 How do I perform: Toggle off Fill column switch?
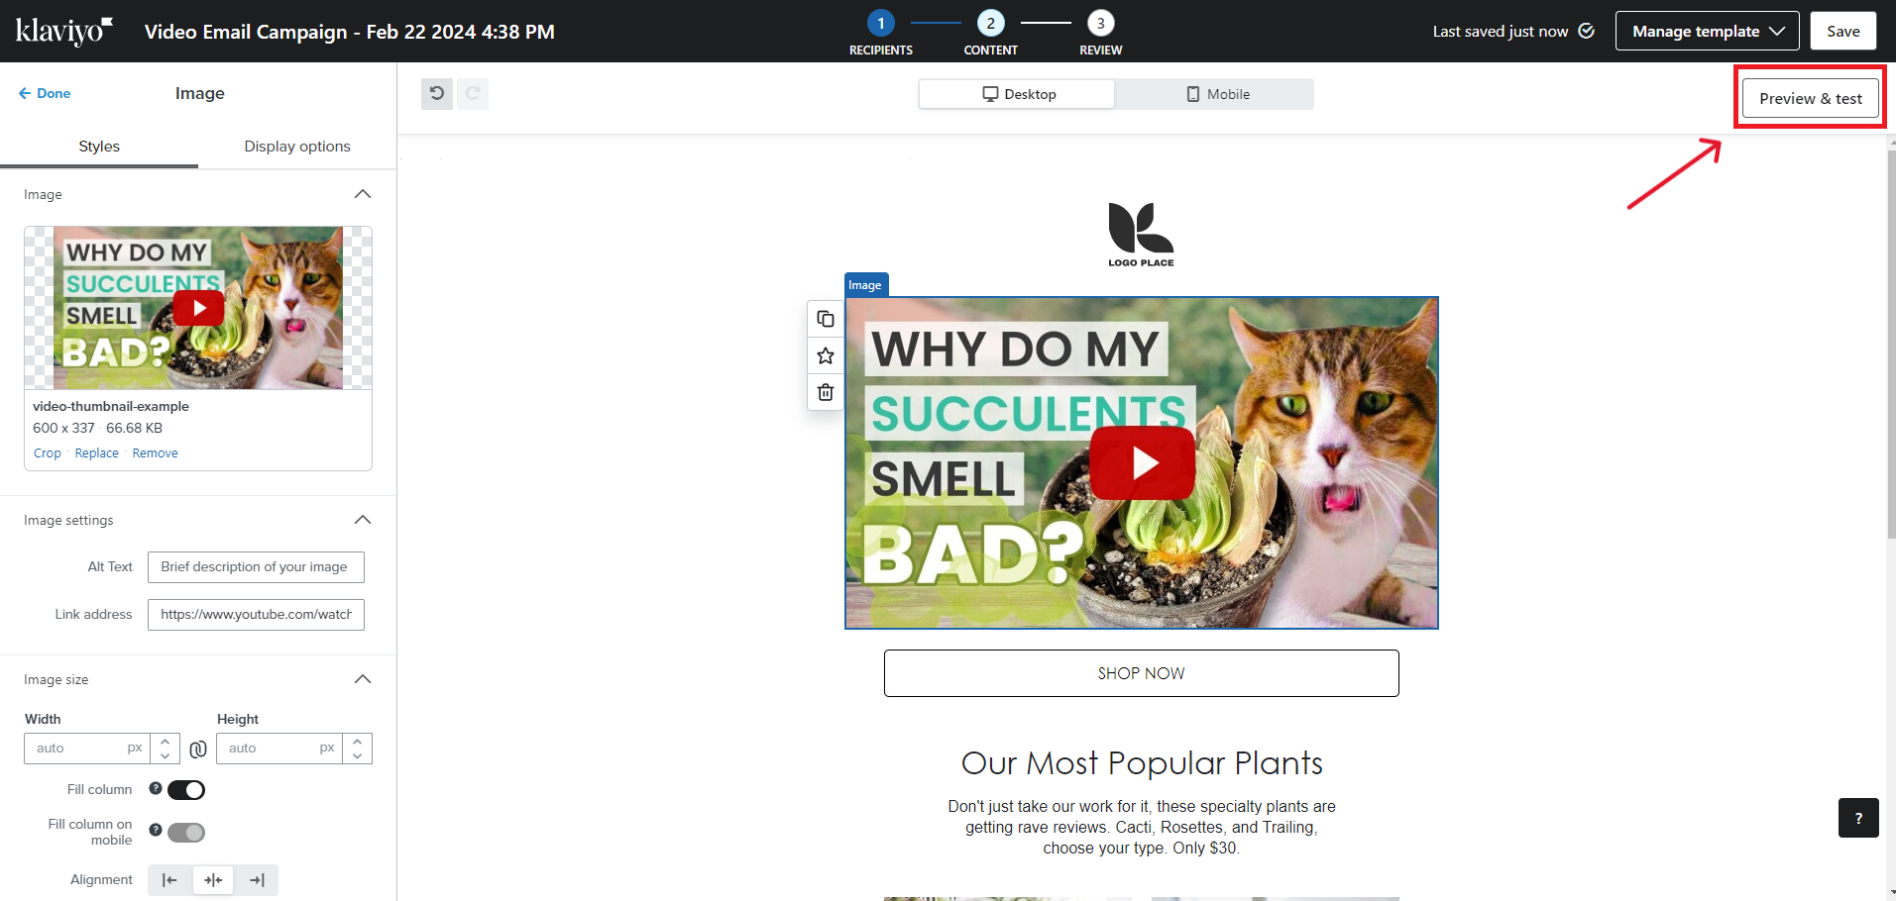[x=186, y=790]
